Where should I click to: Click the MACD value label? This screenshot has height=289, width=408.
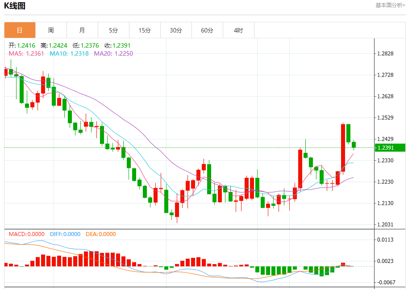point(26,234)
